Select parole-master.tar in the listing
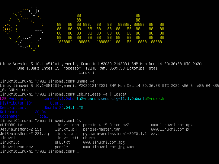This screenshot has width=219, height=164. coord(102,129)
